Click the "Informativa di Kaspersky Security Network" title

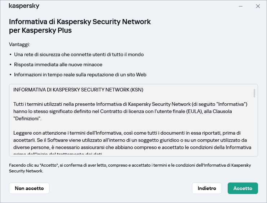click(x=80, y=22)
